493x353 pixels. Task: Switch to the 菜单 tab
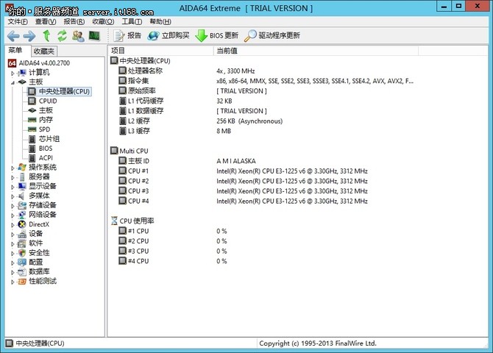(x=15, y=50)
